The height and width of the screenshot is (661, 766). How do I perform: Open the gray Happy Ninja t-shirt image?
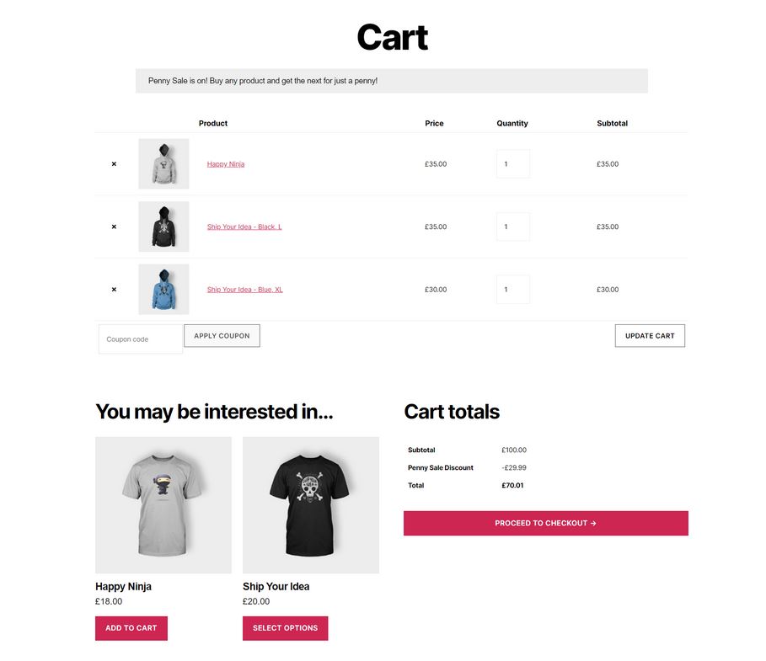(163, 505)
